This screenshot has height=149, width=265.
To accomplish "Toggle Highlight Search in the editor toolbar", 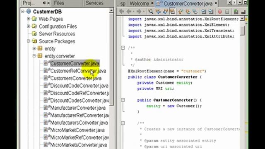I will [172, 12].
